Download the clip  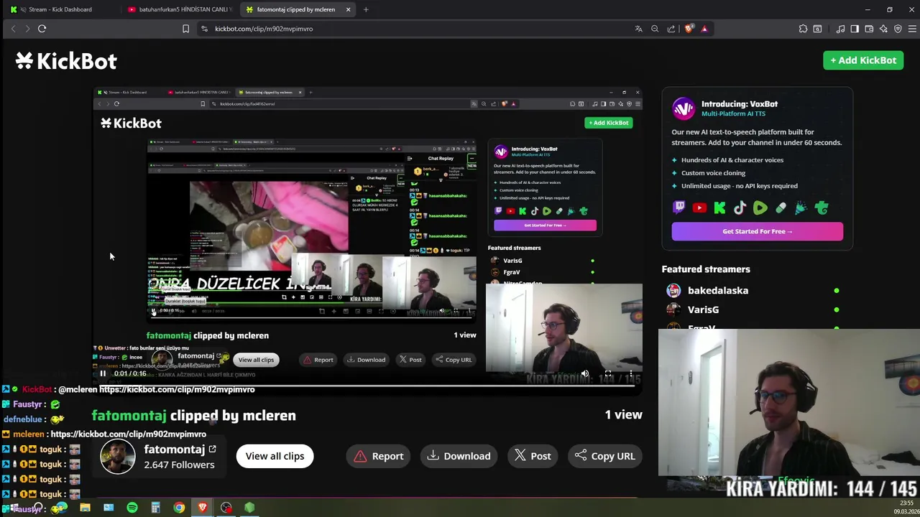pos(459,456)
